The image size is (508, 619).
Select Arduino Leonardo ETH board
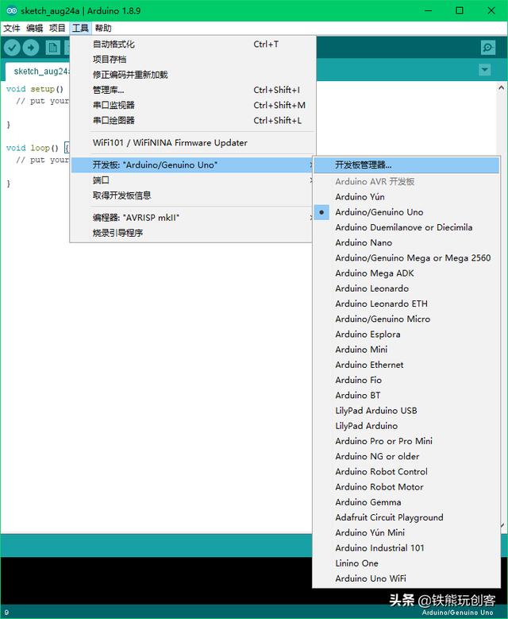(x=406, y=304)
